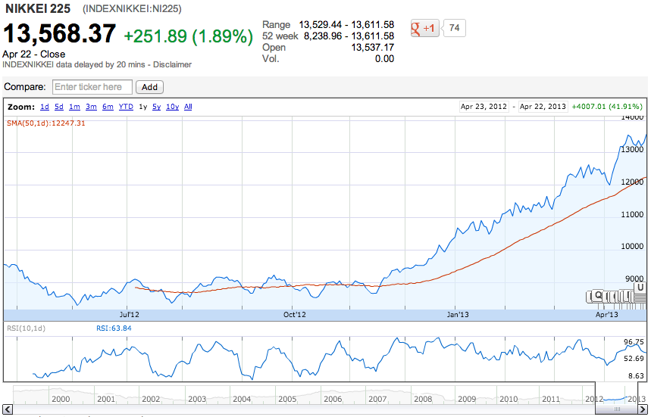Click the start date Apr 23, 2012 field
Image resolution: width=651 pixels, height=417 pixels.
pyautogui.click(x=484, y=107)
